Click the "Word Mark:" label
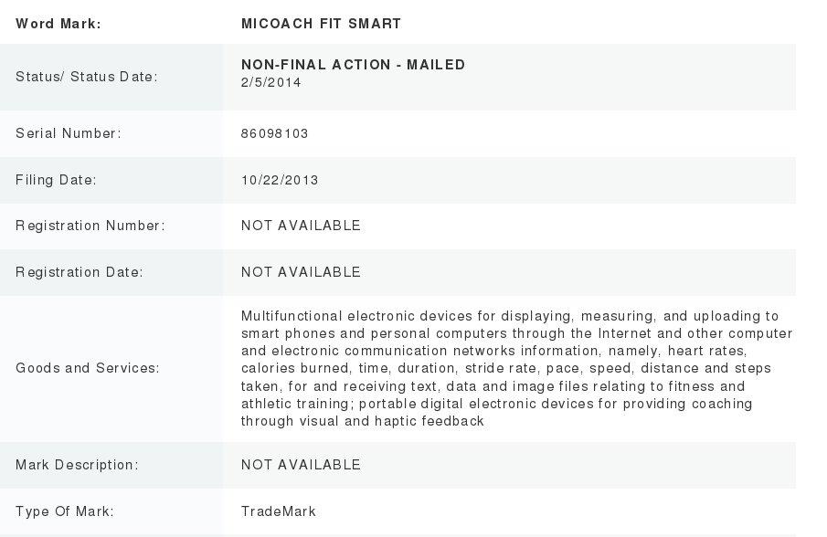The height and width of the screenshot is (537, 827). 58,24
